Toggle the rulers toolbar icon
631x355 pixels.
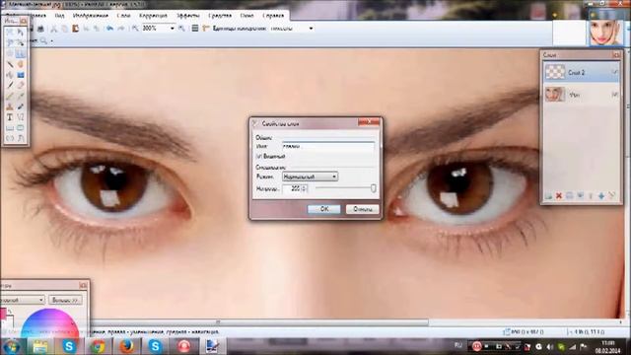[206, 29]
